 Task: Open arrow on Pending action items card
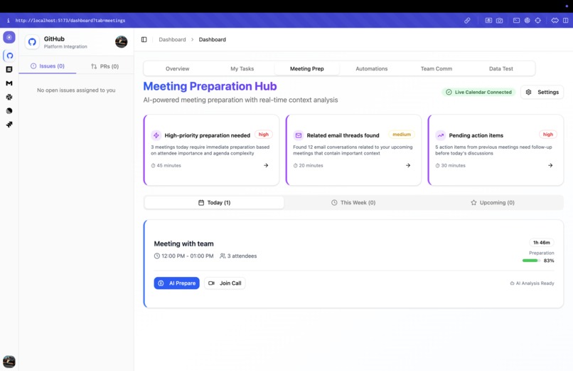coord(550,165)
